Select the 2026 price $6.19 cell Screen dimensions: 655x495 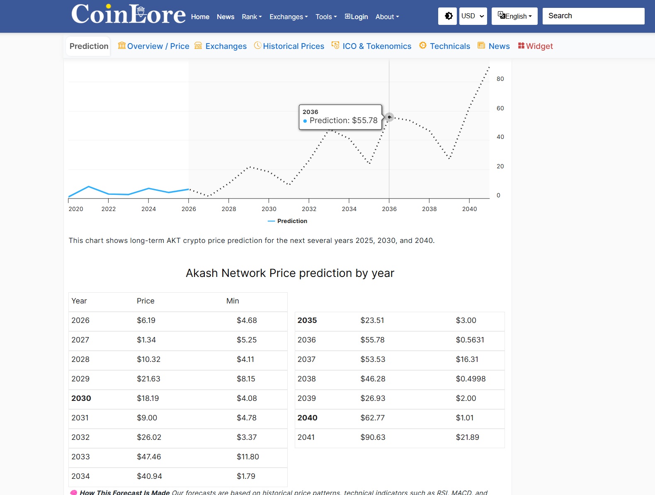click(146, 320)
